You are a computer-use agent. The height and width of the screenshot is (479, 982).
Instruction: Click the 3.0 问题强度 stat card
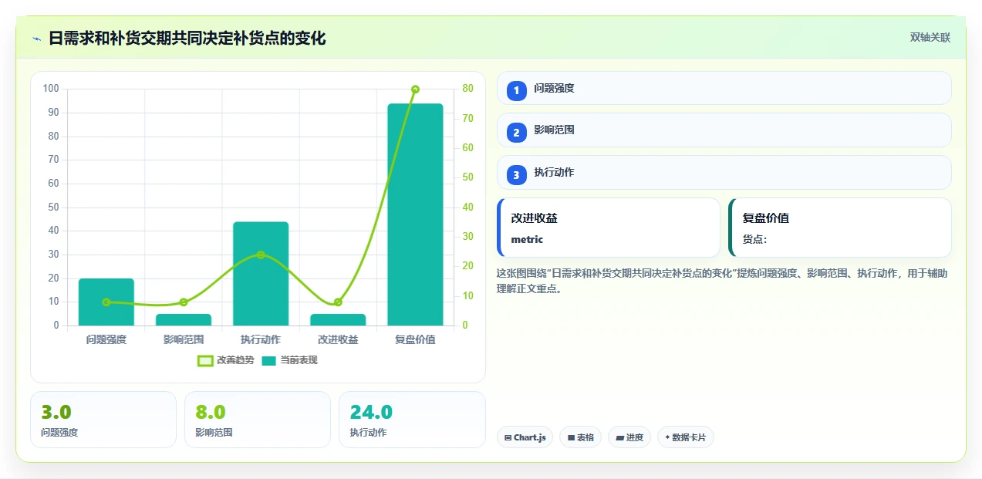(x=103, y=420)
